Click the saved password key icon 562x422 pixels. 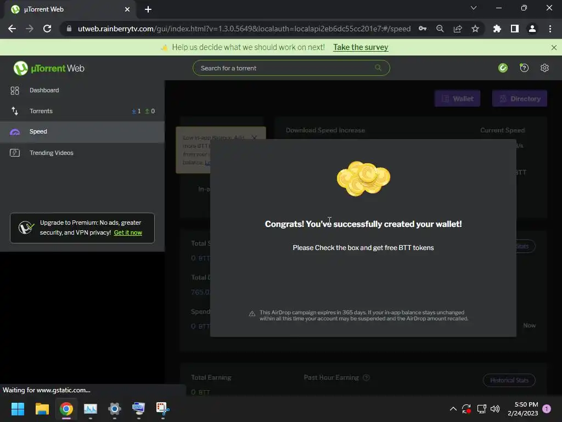(x=423, y=29)
